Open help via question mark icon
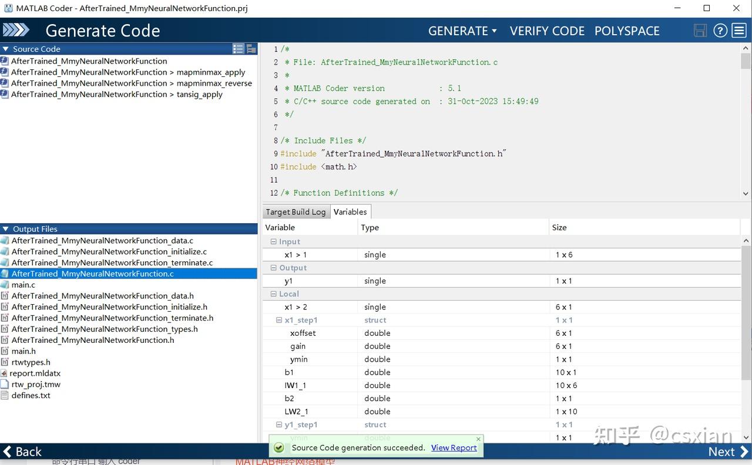This screenshot has width=752, height=465. coord(720,31)
